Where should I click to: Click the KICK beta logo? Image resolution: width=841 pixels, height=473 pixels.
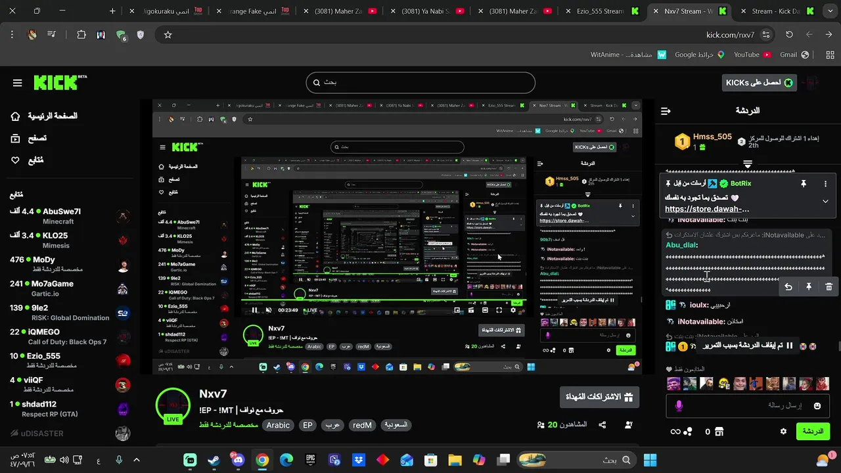coord(60,82)
